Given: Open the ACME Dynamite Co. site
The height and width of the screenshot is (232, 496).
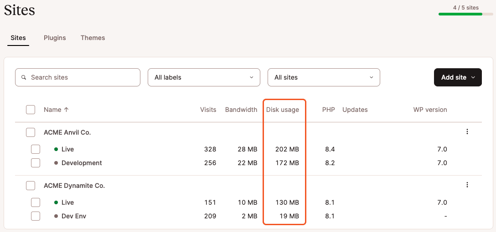Looking at the screenshot, I should tap(74, 186).
